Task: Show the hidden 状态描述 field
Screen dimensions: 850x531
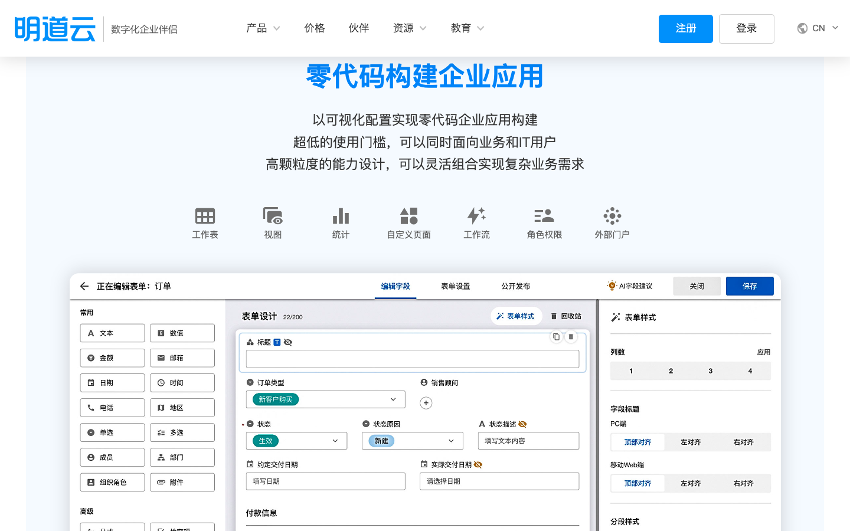Action: click(x=523, y=424)
